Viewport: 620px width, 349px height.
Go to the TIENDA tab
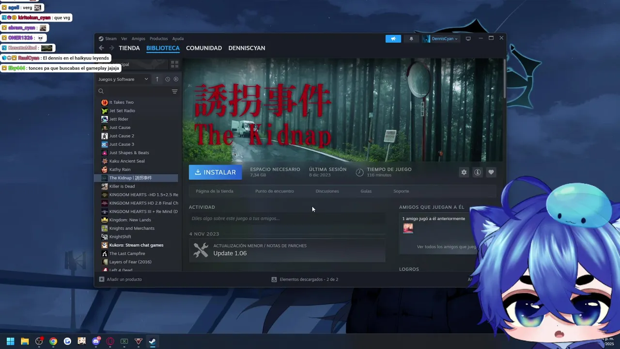pos(129,48)
